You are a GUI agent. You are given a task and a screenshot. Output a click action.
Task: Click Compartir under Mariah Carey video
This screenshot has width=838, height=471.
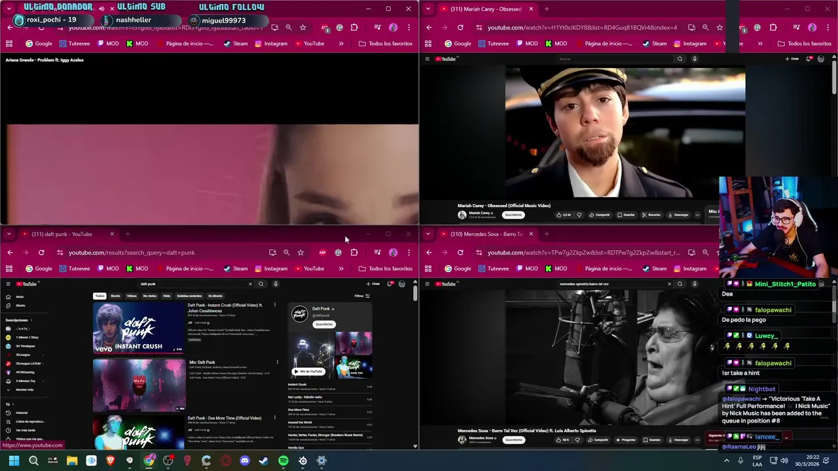click(599, 215)
